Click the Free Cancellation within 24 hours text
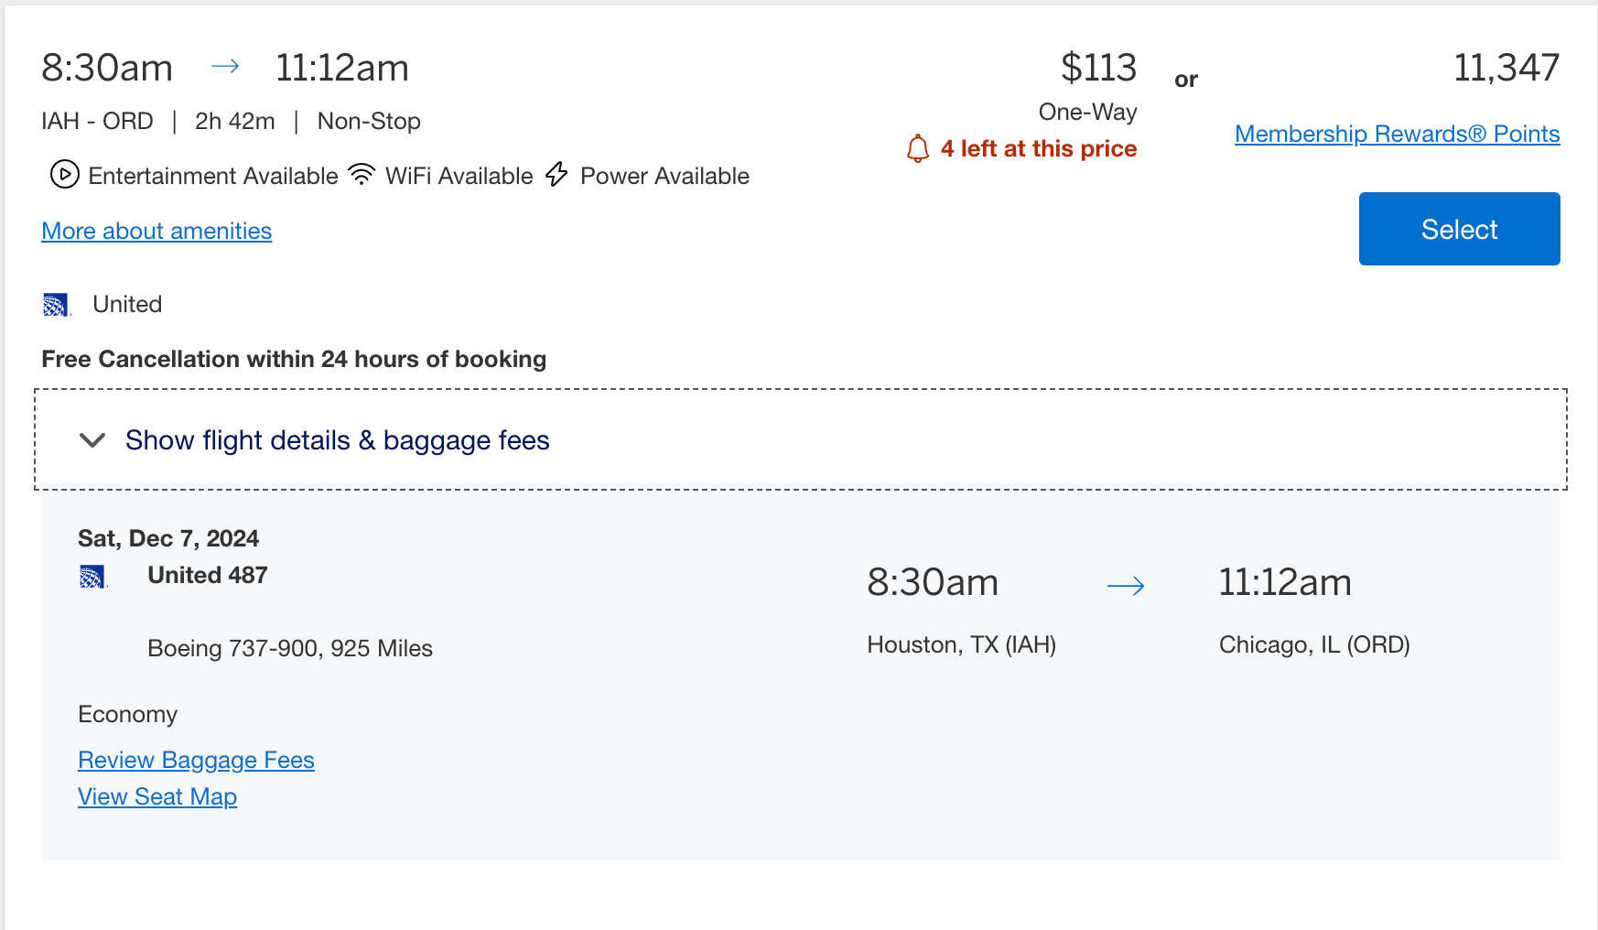 click(294, 359)
